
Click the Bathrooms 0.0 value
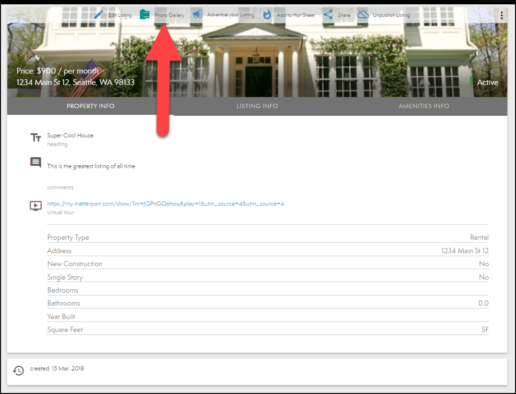coord(484,303)
